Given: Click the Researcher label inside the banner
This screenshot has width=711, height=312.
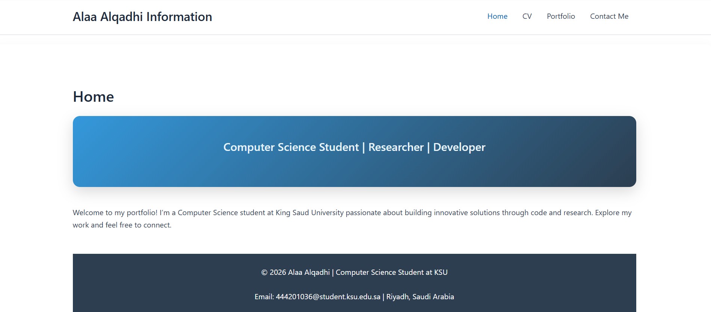Looking at the screenshot, I should [x=395, y=147].
